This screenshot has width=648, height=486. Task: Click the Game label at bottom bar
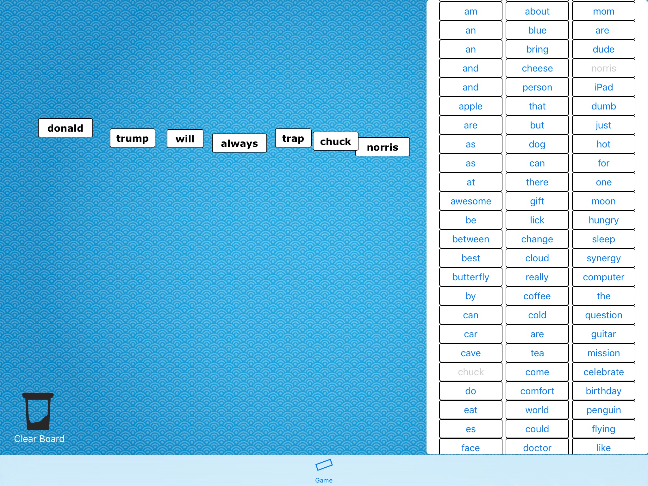[x=323, y=479]
